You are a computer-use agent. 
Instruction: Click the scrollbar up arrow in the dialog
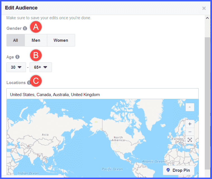[208, 18]
